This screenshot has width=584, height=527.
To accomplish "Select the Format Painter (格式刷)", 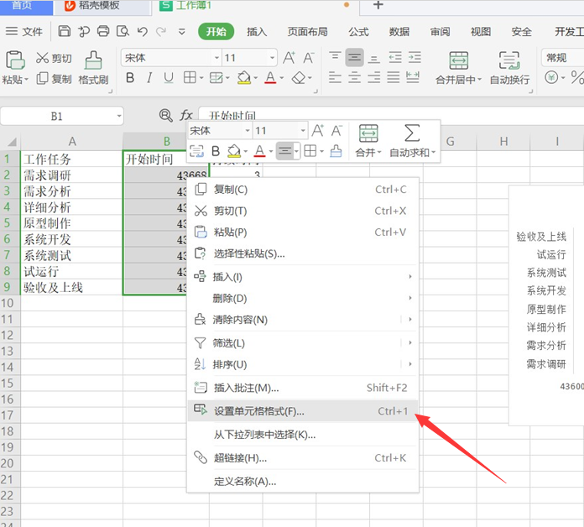I will pos(93,67).
